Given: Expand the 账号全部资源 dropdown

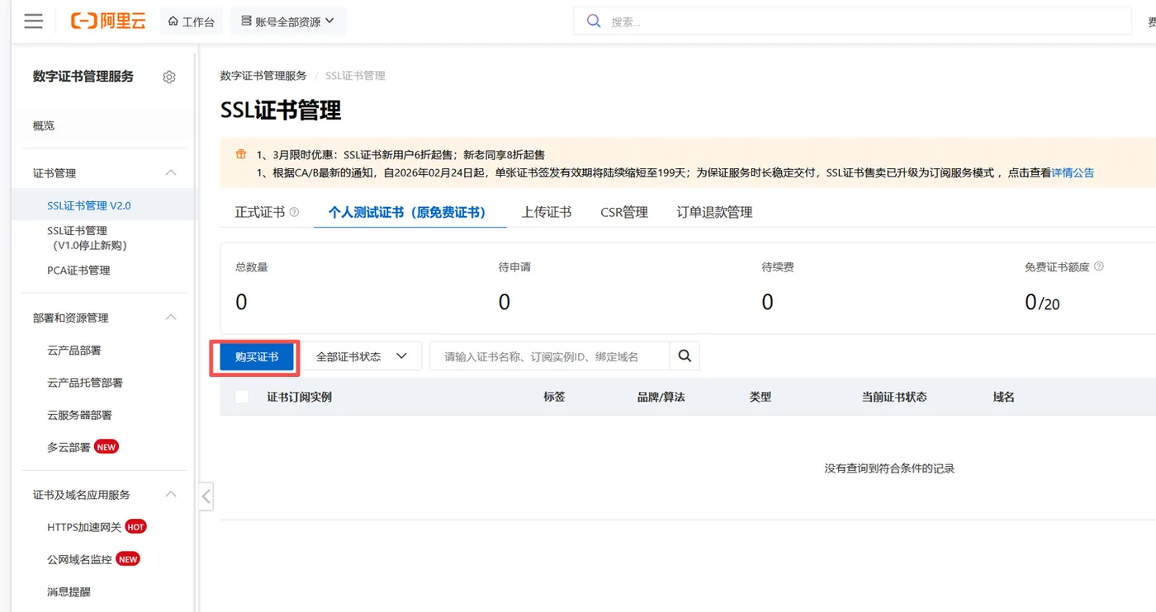Looking at the screenshot, I should [287, 21].
